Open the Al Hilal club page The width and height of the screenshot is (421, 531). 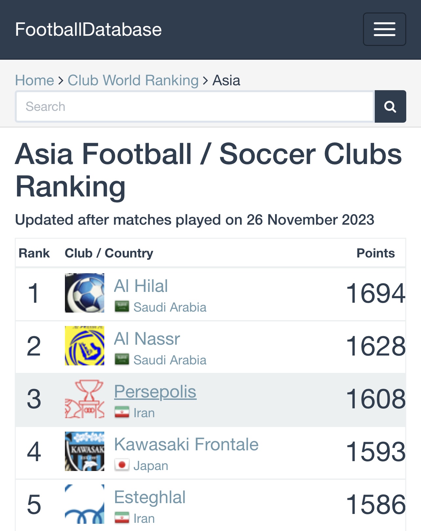coord(141,286)
